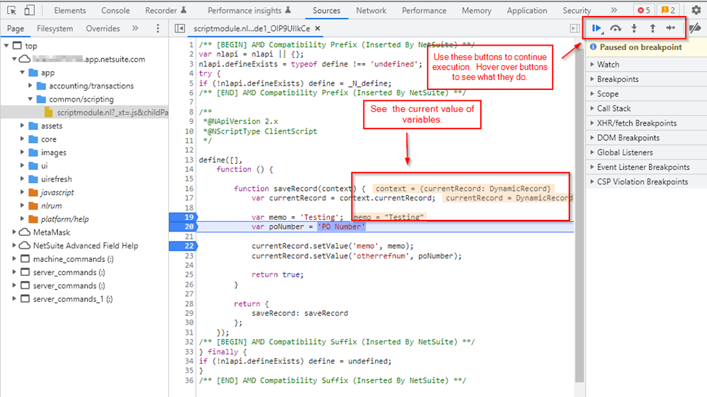Collapse the top frame tree node
The image size is (707, 397).
7,46
